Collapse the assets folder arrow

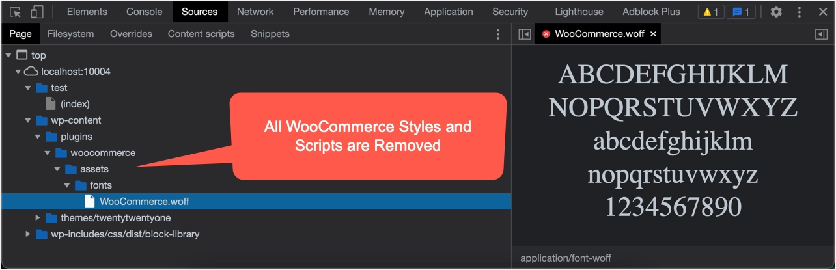pyautogui.click(x=57, y=169)
